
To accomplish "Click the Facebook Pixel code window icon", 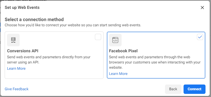I will click(x=115, y=40).
